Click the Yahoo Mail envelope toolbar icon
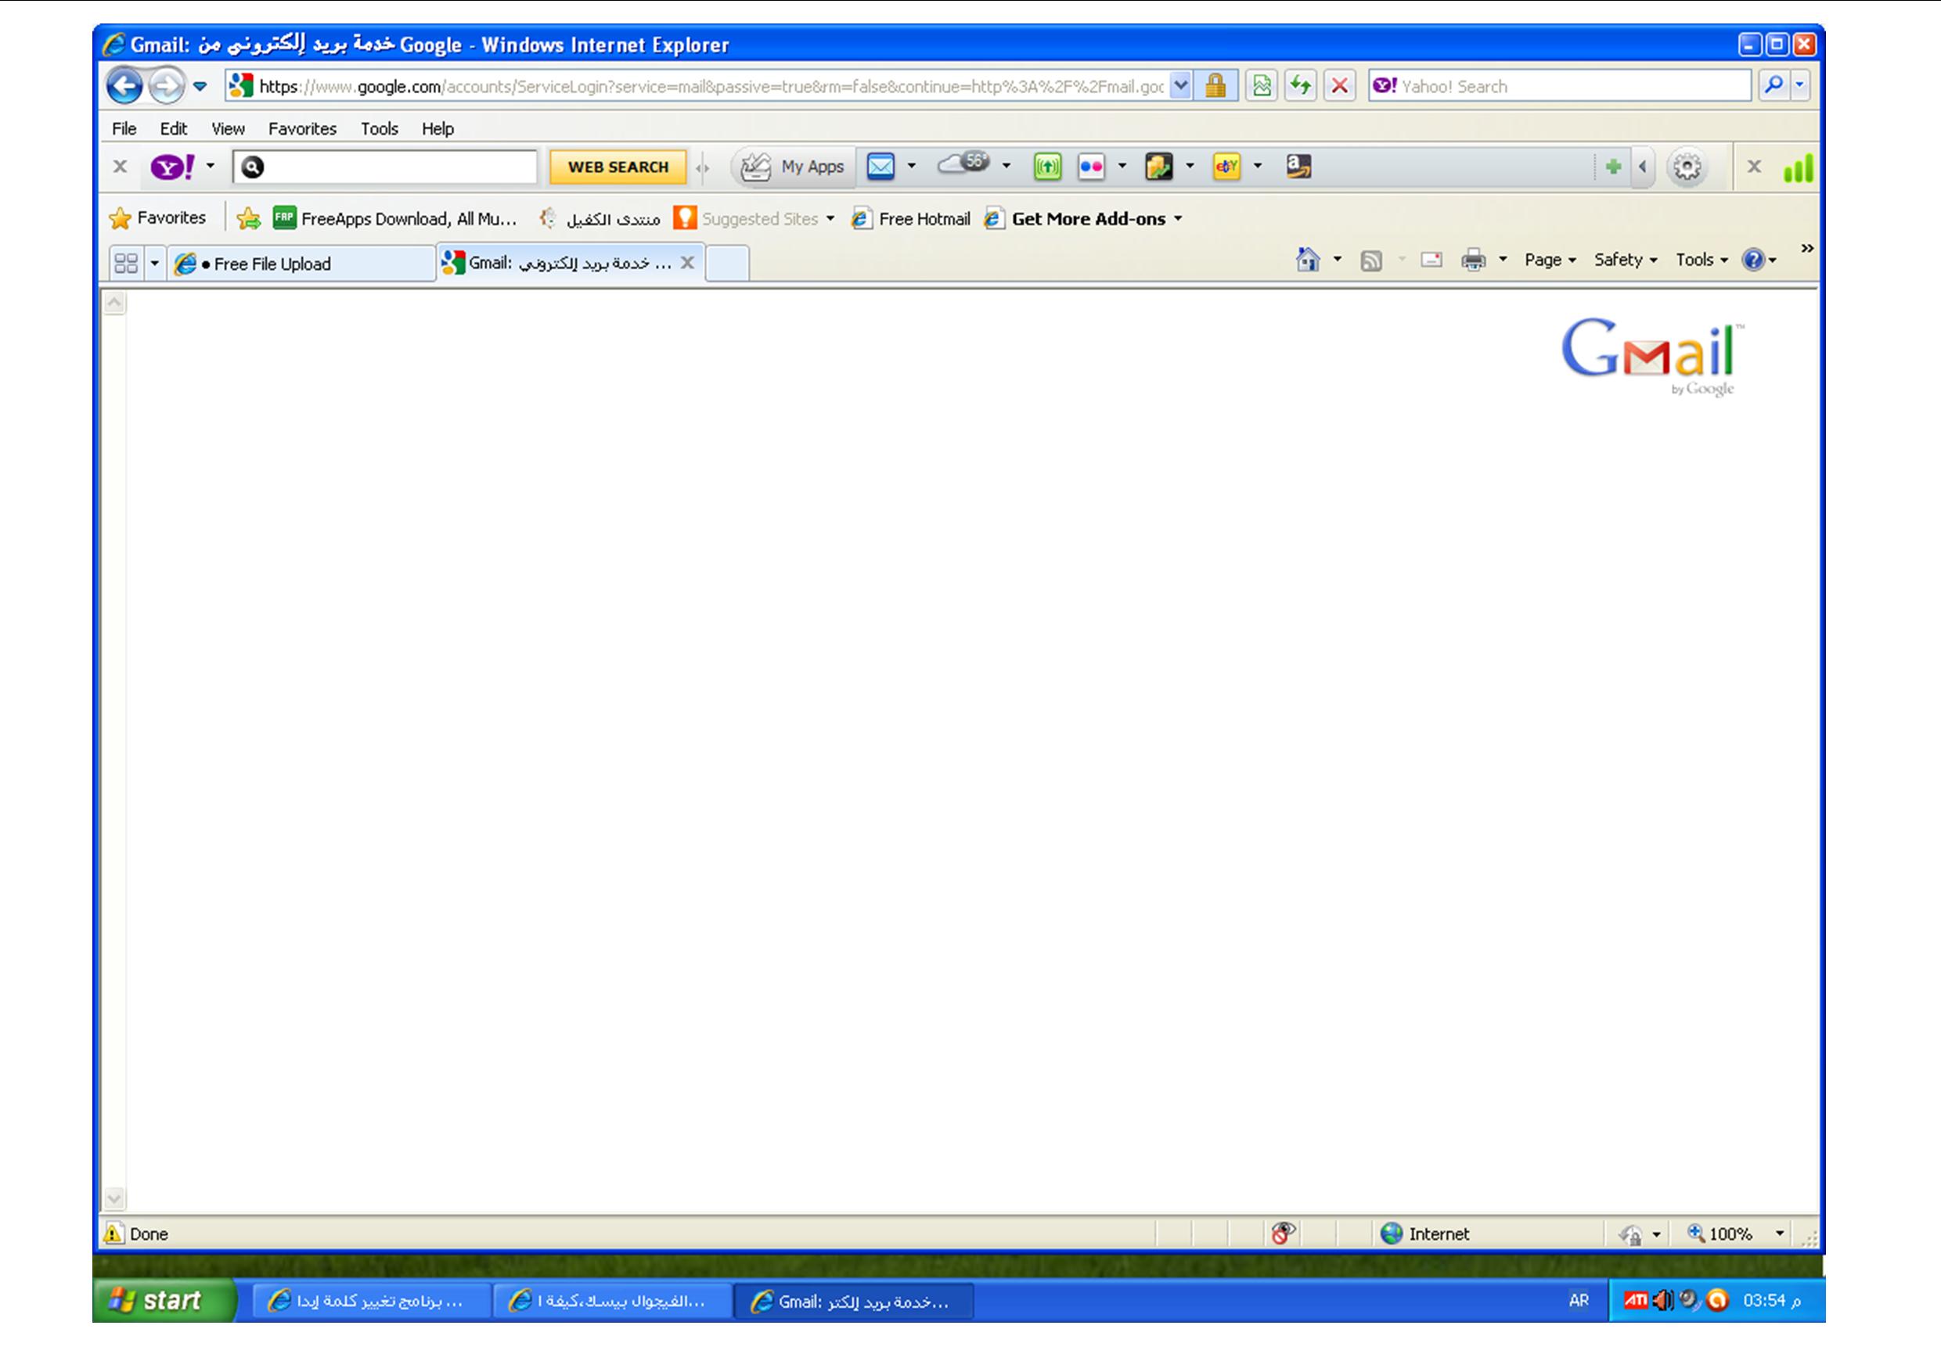The image size is (1941, 1372). coord(880,167)
